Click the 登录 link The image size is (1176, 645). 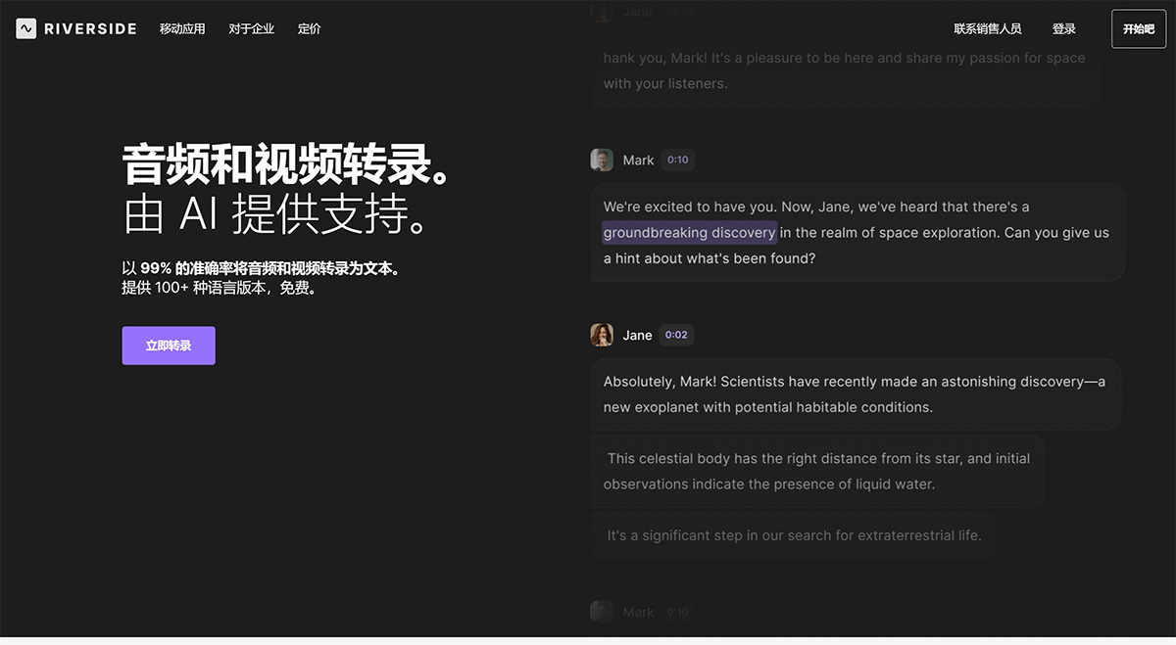click(1063, 28)
